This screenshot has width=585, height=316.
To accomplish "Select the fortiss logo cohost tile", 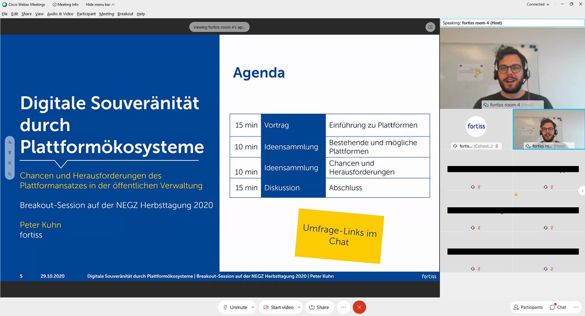I will tap(476, 129).
